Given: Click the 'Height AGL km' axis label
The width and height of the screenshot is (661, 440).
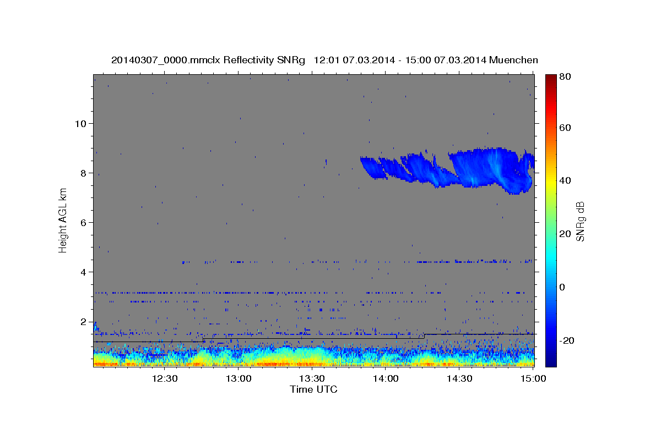Looking at the screenshot, I should [x=63, y=220].
